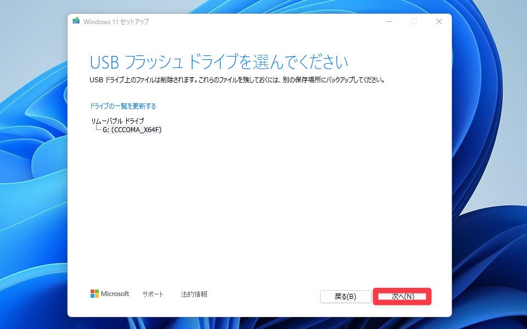Click the tree connector beside G: drive
Viewport: 527px width, 329px height.
click(98, 128)
